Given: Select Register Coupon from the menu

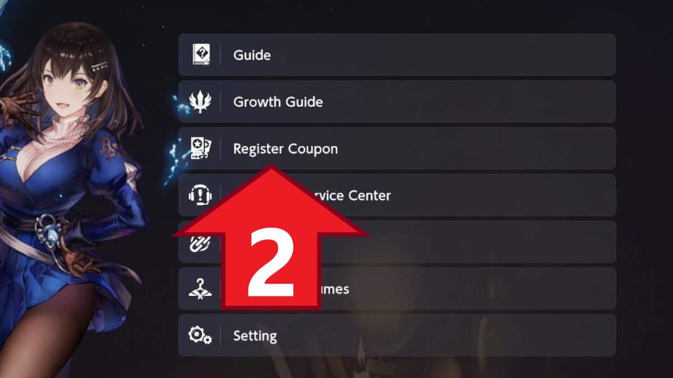Looking at the screenshot, I should [x=397, y=148].
